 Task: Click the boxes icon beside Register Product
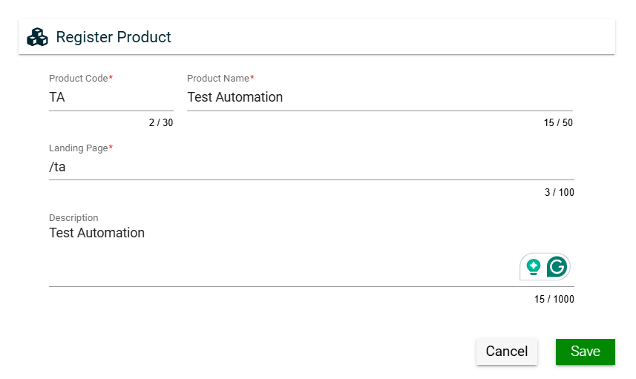coord(37,37)
